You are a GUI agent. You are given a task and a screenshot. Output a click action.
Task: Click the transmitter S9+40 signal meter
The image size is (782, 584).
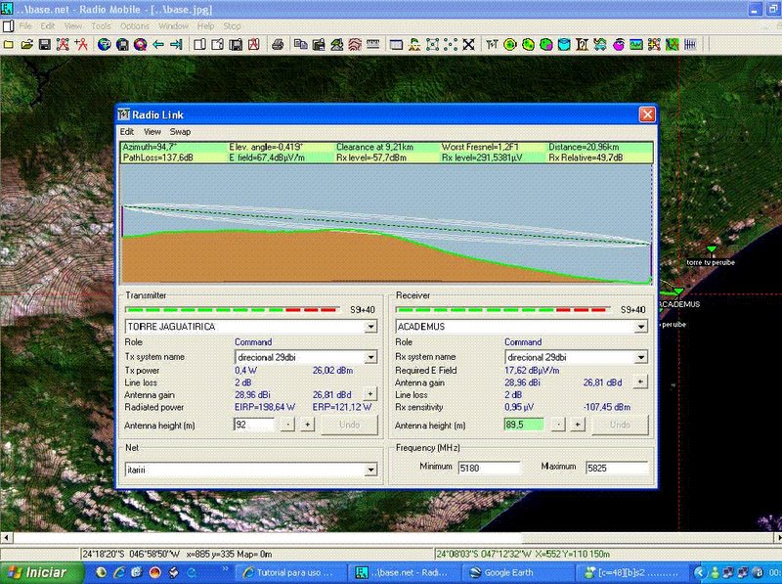pyautogui.click(x=232, y=310)
